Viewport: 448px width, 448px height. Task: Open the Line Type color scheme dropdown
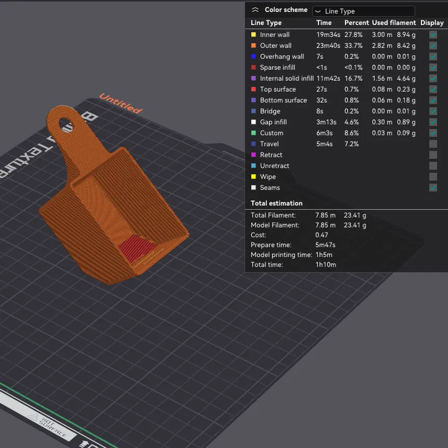(x=363, y=11)
